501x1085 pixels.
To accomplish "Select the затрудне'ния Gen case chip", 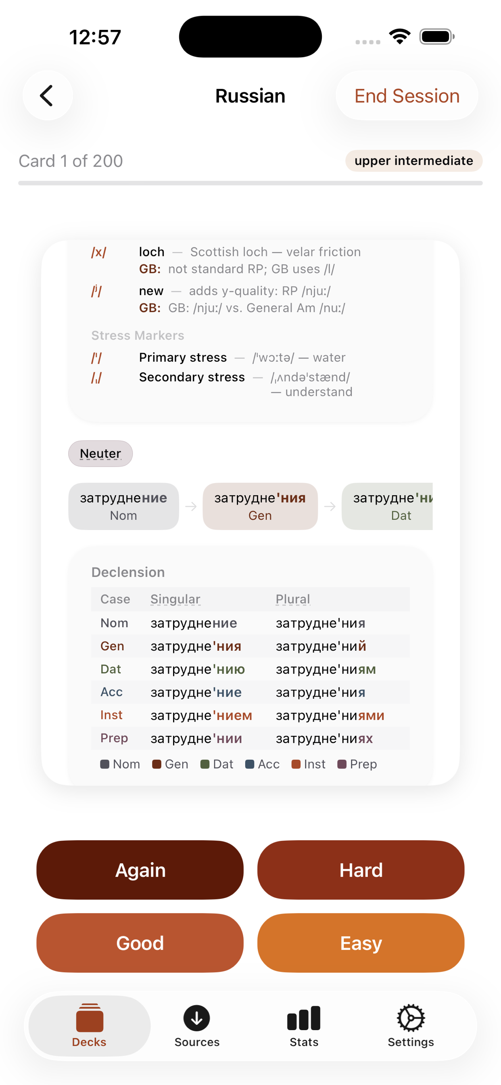I will tap(260, 506).
